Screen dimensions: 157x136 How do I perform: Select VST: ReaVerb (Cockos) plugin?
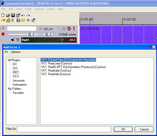56,74
